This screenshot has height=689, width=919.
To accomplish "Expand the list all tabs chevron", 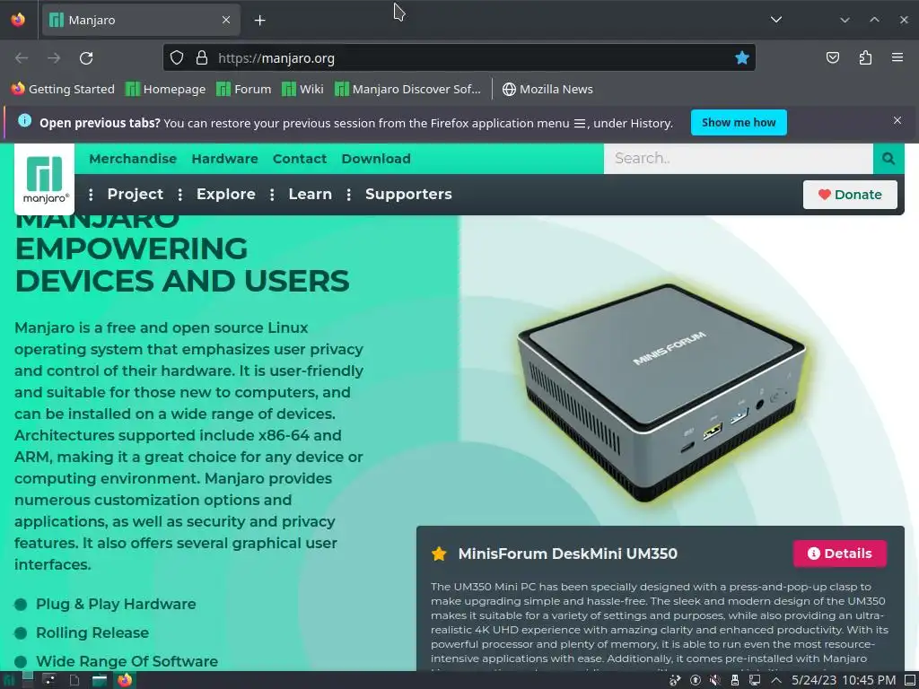I will 776,20.
